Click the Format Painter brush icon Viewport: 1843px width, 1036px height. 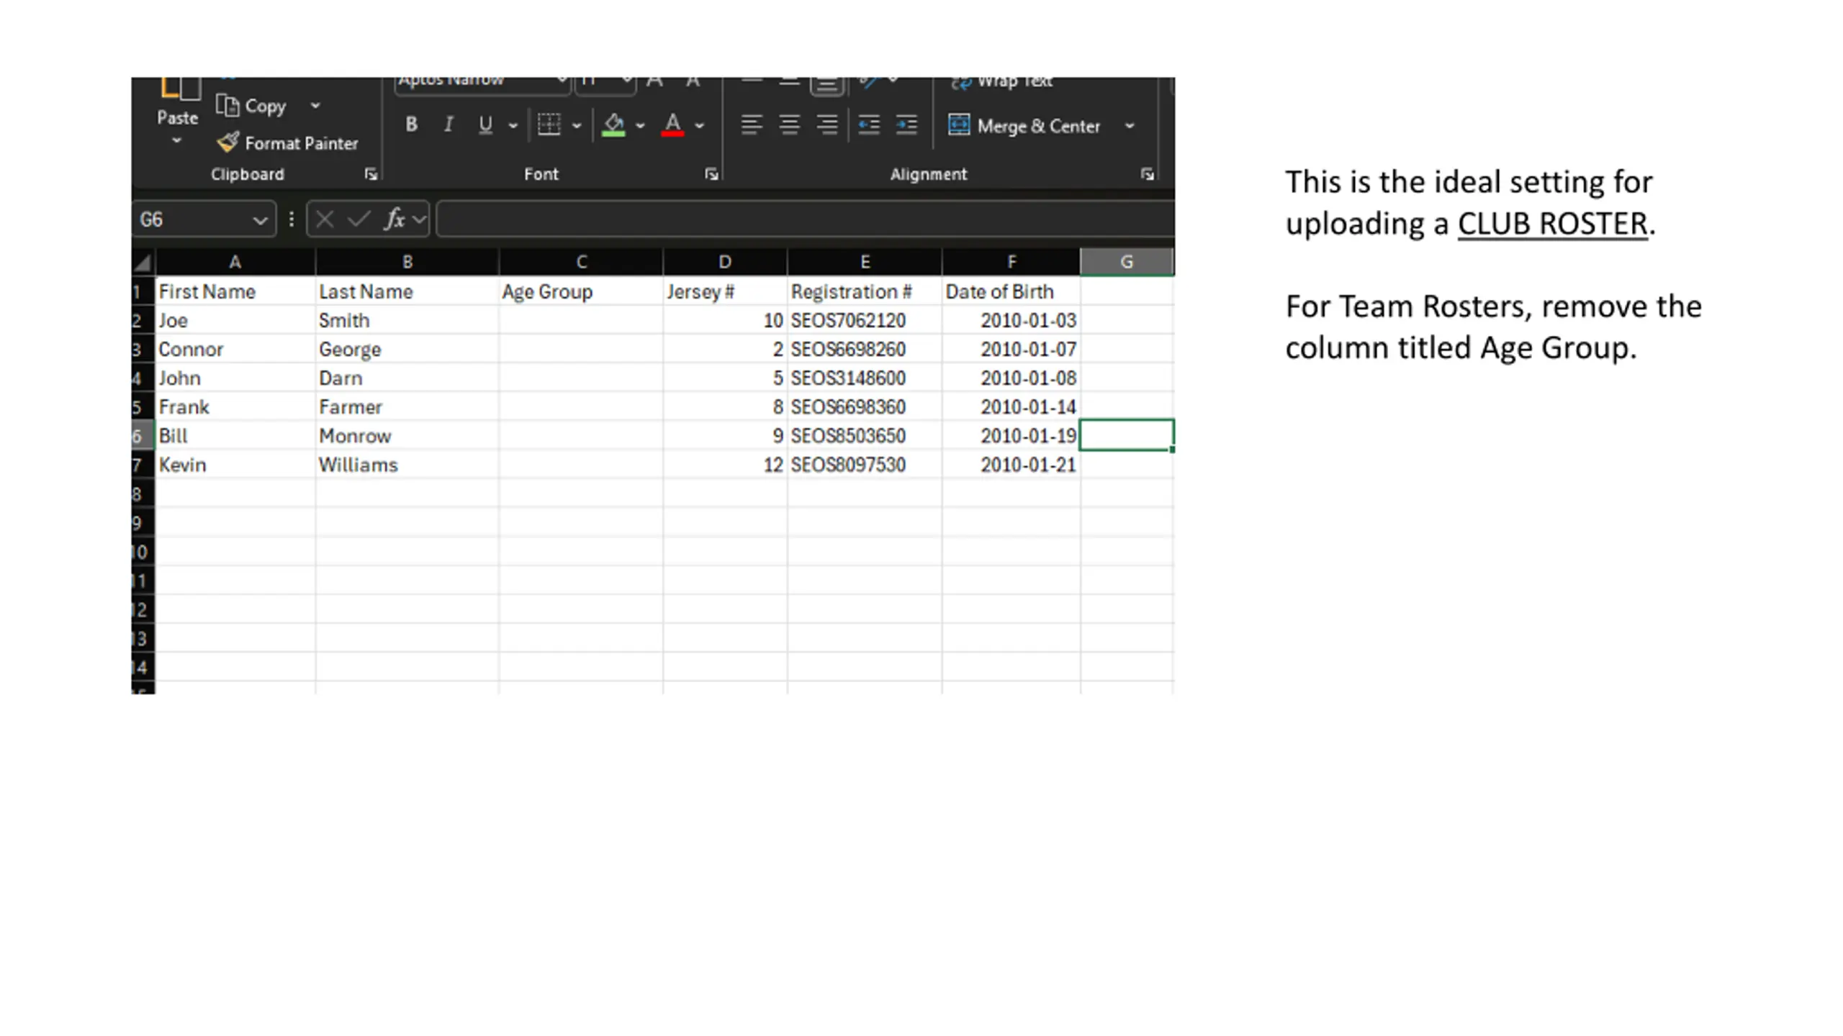pyautogui.click(x=228, y=142)
